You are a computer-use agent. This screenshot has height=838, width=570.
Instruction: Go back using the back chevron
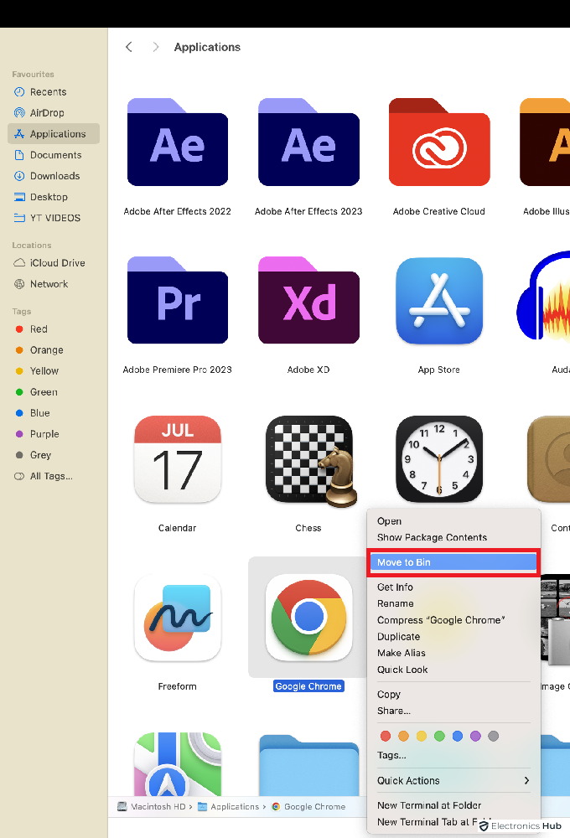[129, 47]
